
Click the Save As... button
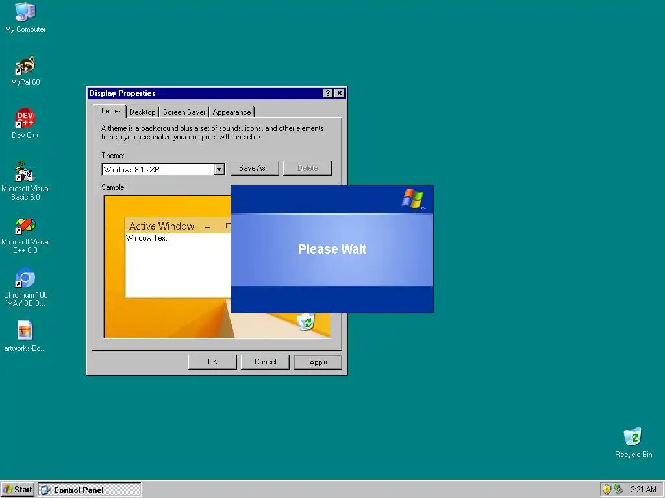tap(255, 168)
